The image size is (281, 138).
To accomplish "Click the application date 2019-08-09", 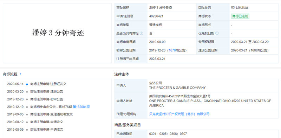I will [157, 42].
